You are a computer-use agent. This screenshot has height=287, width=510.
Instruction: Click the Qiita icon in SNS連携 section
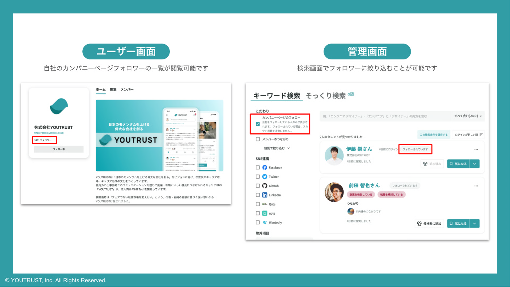click(265, 204)
